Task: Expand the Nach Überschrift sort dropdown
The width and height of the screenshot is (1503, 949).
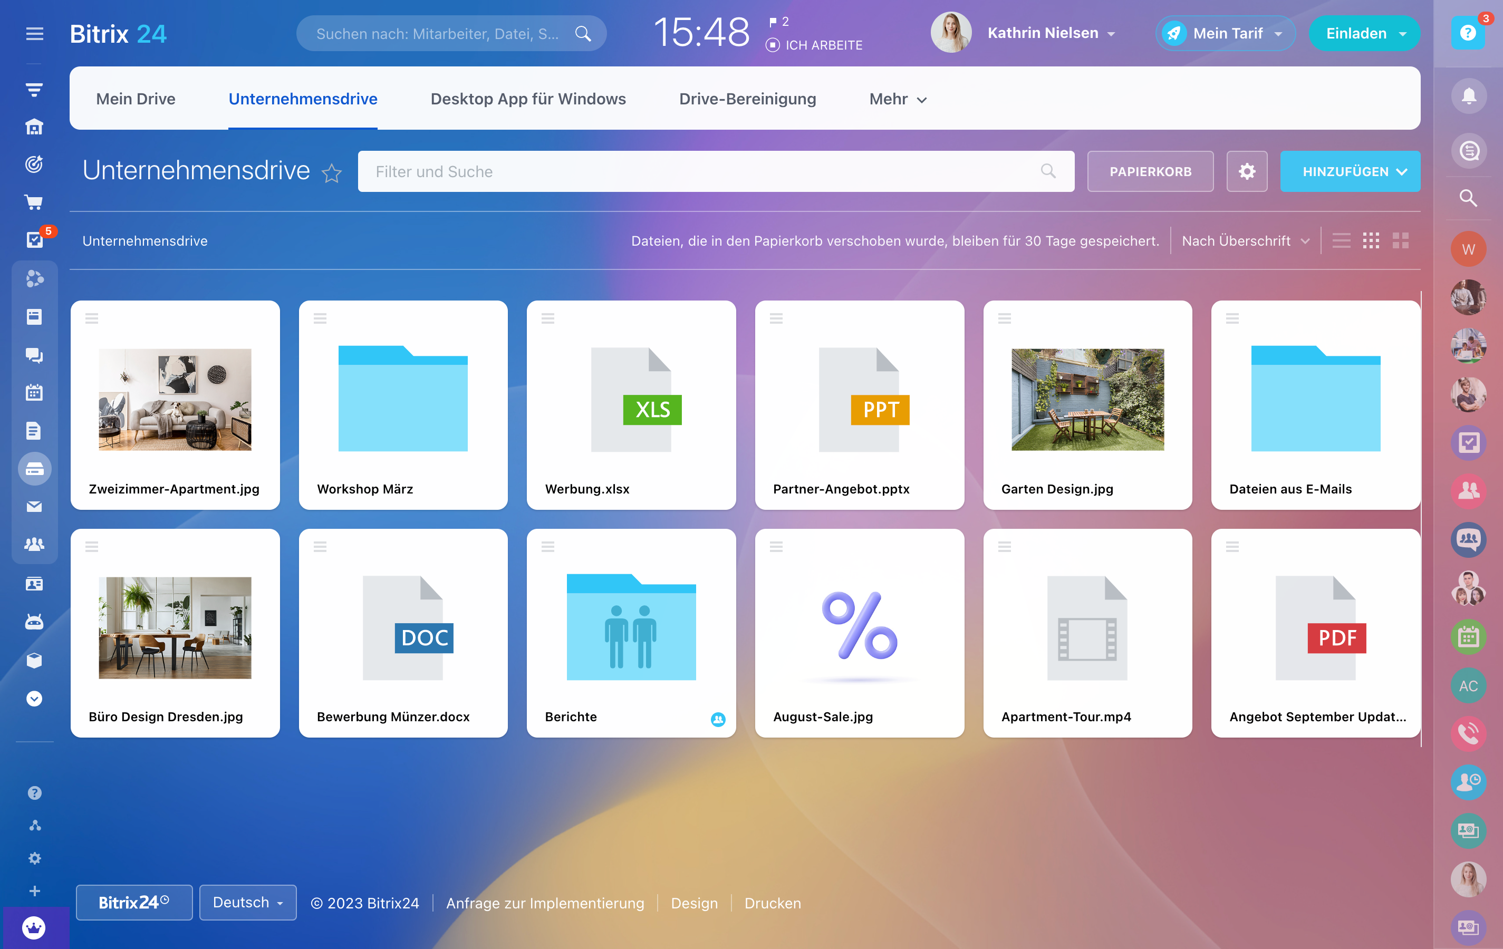Action: point(1245,241)
